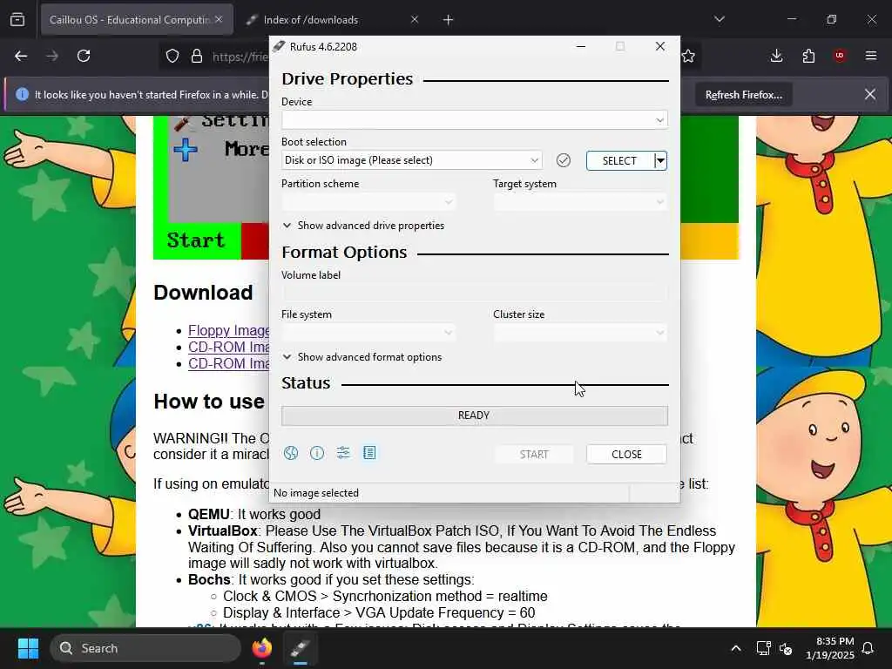The image size is (892, 669).
Task: Click the START button in Rufus
Action: point(534,454)
